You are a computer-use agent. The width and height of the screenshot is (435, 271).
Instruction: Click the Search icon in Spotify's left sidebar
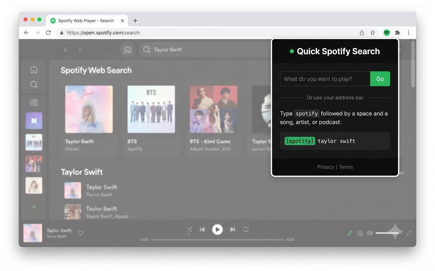click(x=34, y=84)
